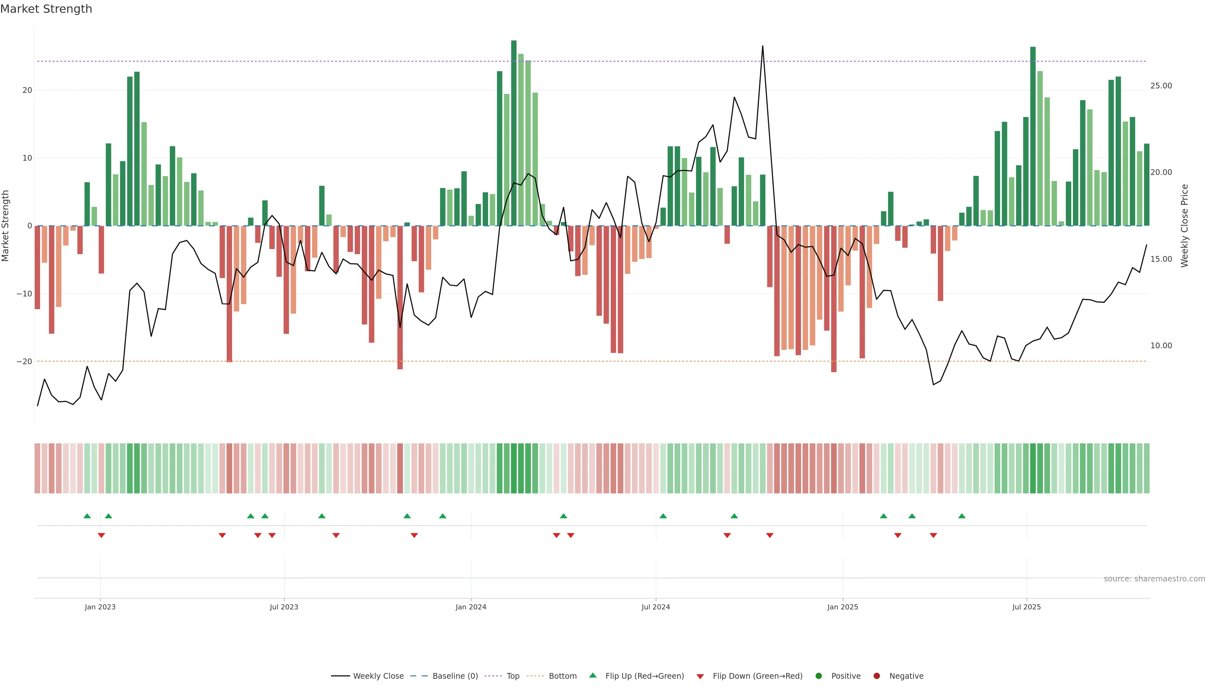Click Jul 2024 x-axis label
Image resolution: width=1221 pixels, height=687 pixels.
point(656,607)
